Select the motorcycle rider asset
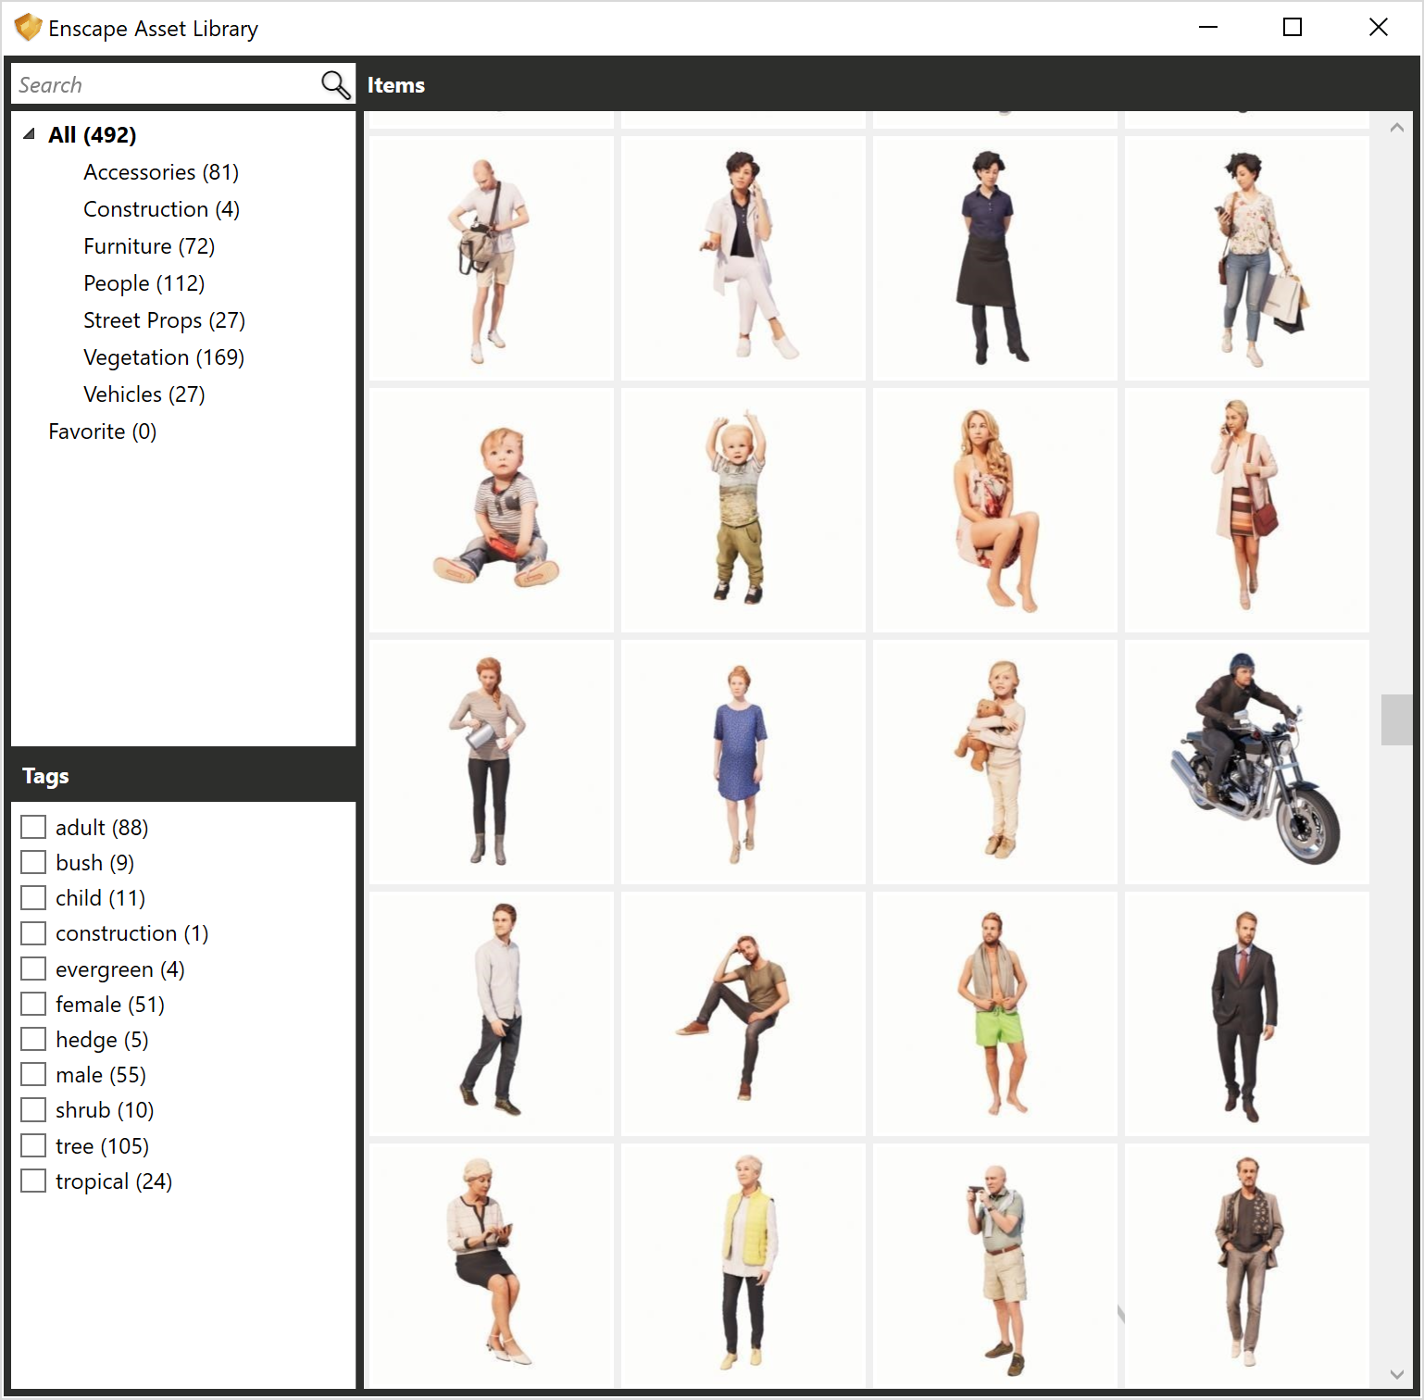This screenshot has height=1400, width=1424. (x=1245, y=761)
